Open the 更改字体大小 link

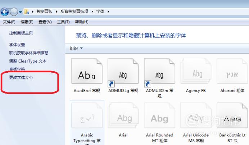tap(21, 77)
